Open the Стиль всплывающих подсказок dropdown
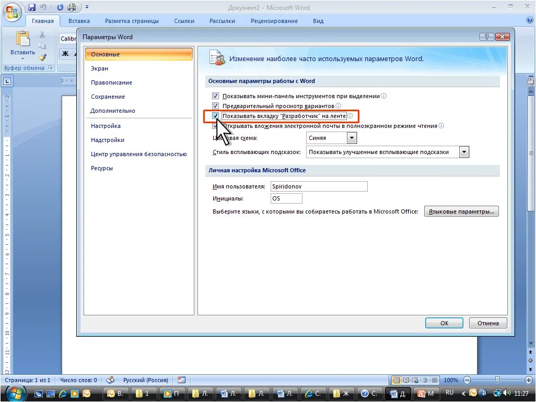Viewport: 536px width, 402px height. [388, 152]
